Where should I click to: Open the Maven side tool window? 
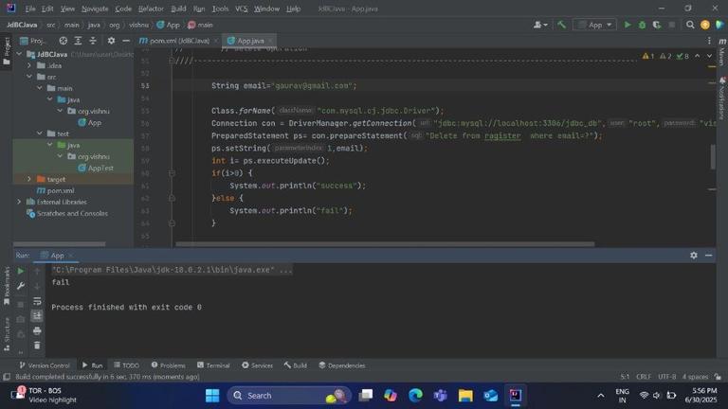[722, 51]
